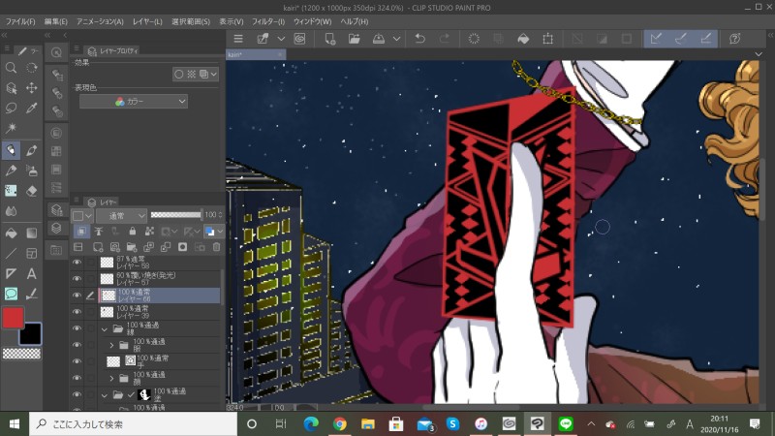The width and height of the screenshot is (775, 436).
Task: Open アニメーション(A) menu
Action: [x=100, y=21]
